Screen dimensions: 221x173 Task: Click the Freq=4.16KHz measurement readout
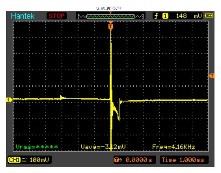pos(173,147)
